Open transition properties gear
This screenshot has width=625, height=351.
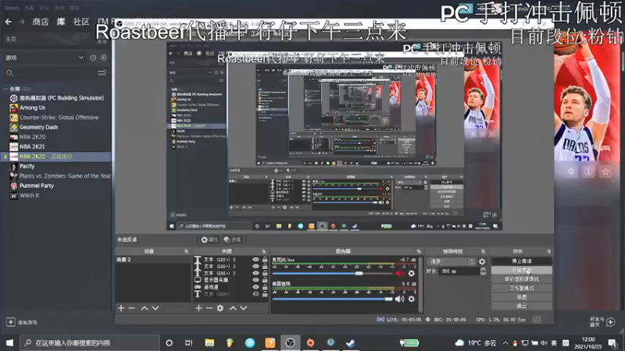[482, 261]
